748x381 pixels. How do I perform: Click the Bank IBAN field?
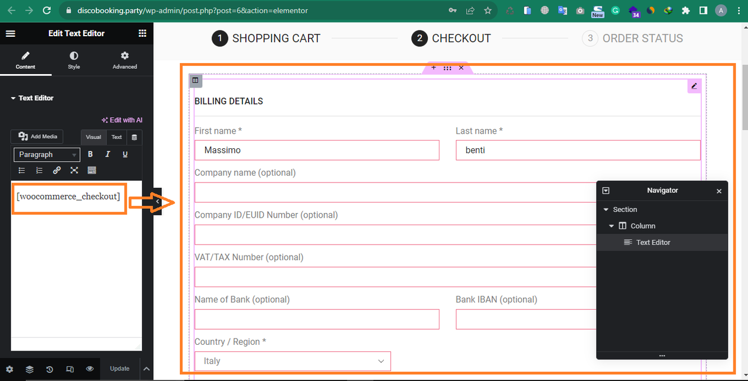[526, 319]
